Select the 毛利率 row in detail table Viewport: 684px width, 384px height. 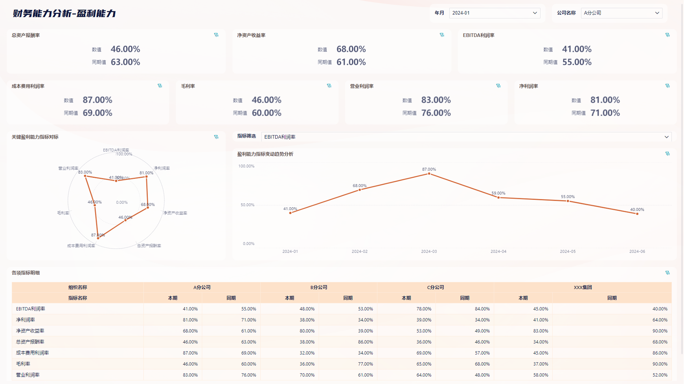pos(23,364)
